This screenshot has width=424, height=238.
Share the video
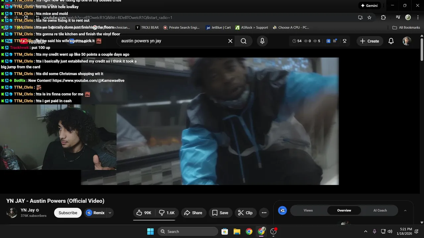[x=193, y=213]
